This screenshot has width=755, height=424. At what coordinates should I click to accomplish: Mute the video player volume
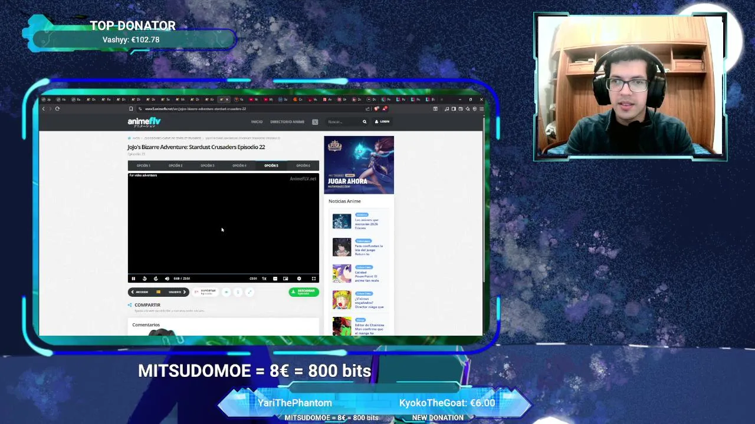167,279
